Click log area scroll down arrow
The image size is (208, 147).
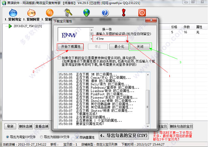click(x=148, y=126)
